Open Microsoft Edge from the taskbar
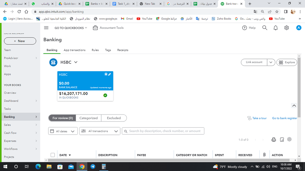Screen dimensions: 305x171 (38, 167)
